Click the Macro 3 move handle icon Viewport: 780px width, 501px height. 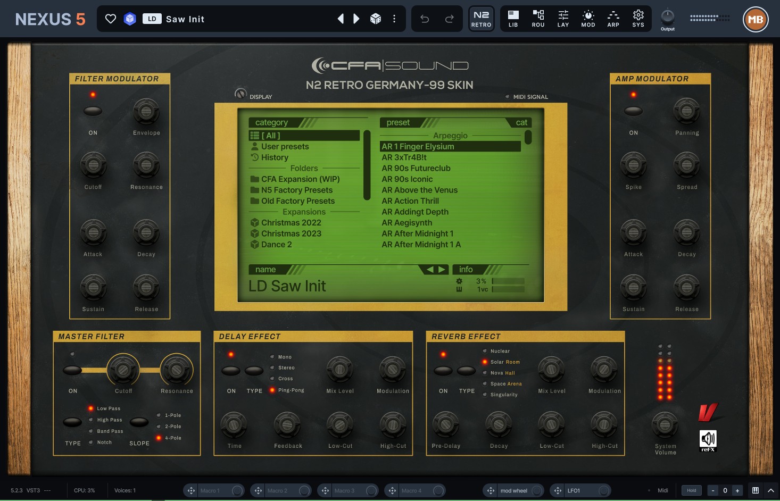coord(326,490)
